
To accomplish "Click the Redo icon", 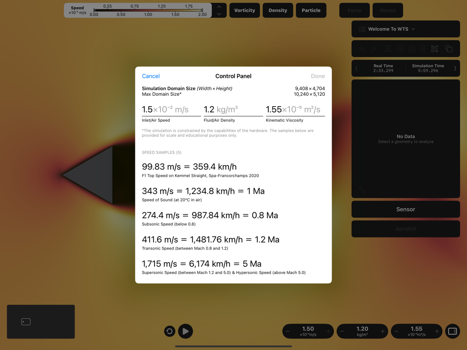I will pos(373,49).
